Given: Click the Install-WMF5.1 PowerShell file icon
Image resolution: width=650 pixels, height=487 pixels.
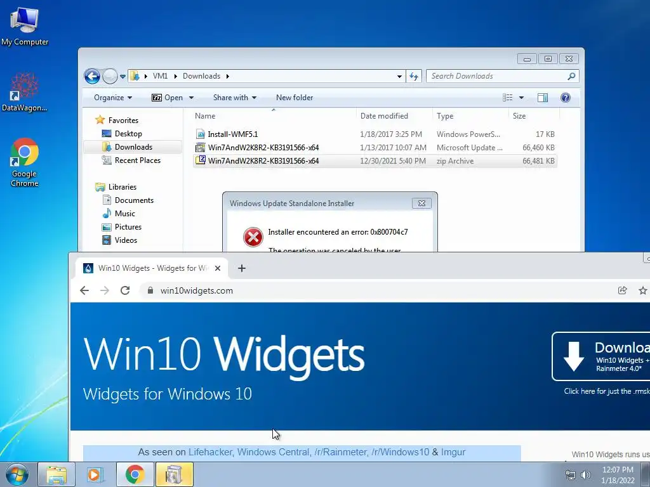Looking at the screenshot, I should pyautogui.click(x=201, y=134).
